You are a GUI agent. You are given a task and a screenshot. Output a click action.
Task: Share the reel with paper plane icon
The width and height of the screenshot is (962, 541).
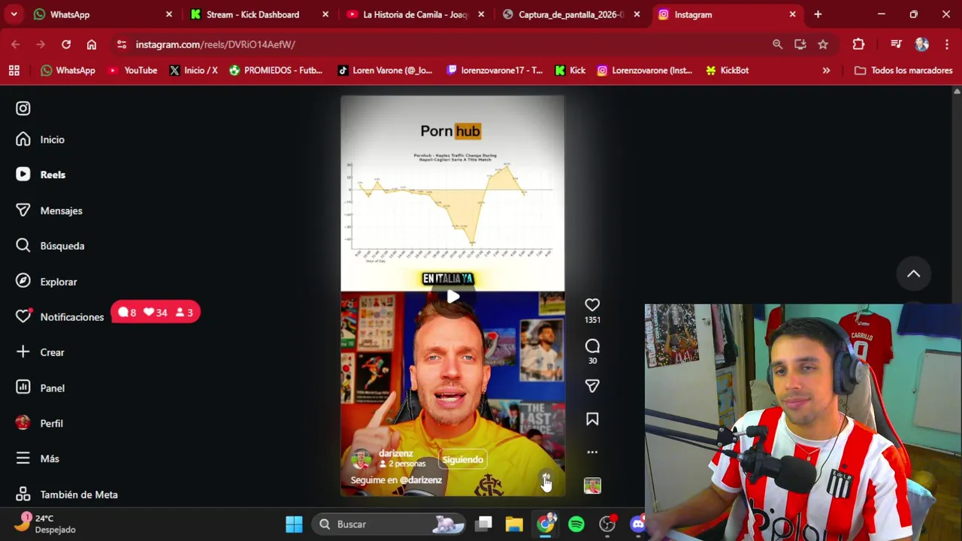592,386
